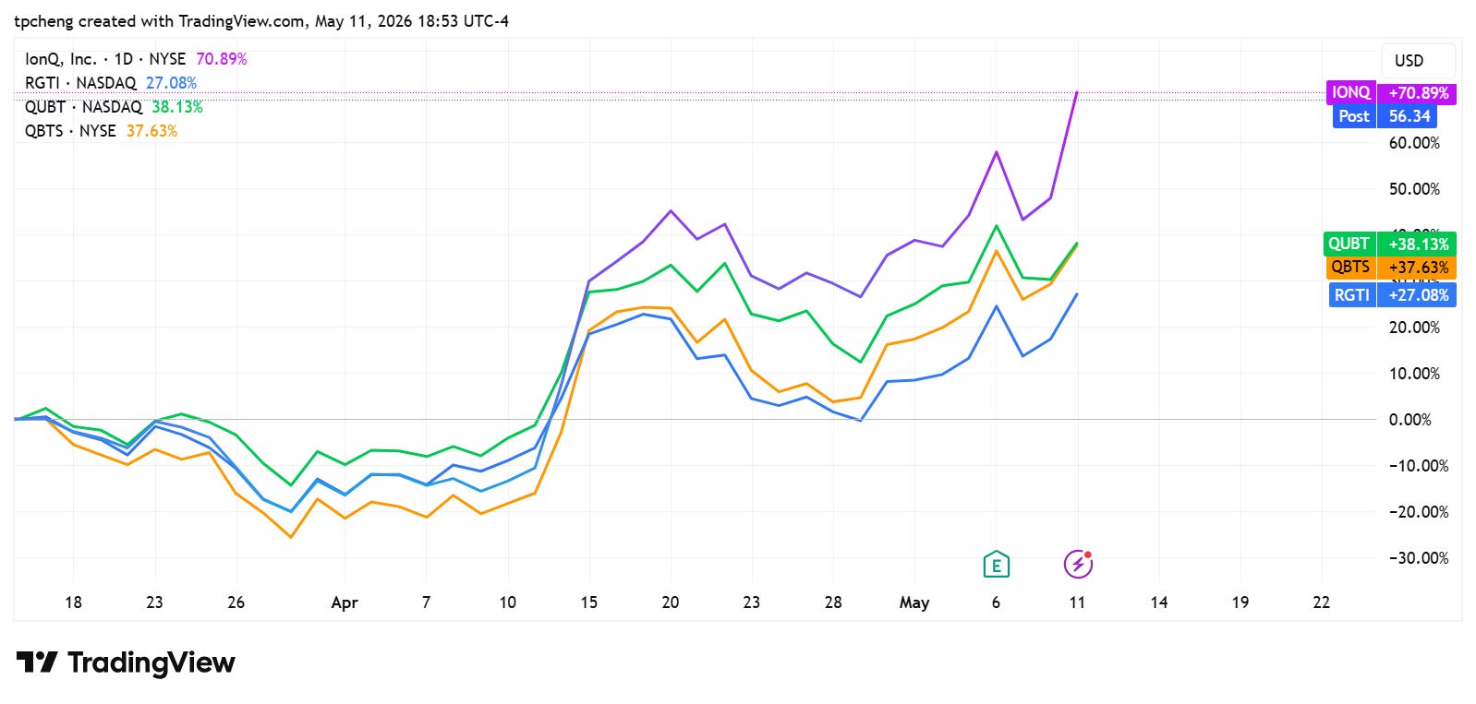
Task: Click the 60.00% level on price scale
Action: (1414, 143)
